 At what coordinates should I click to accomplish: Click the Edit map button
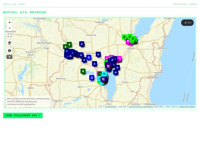pos(187,23)
